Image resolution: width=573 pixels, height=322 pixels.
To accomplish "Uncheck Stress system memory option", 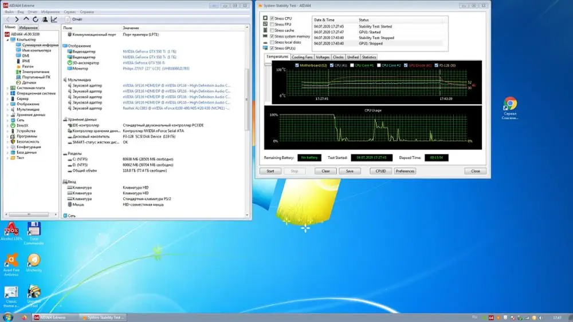I will pyautogui.click(x=272, y=37).
